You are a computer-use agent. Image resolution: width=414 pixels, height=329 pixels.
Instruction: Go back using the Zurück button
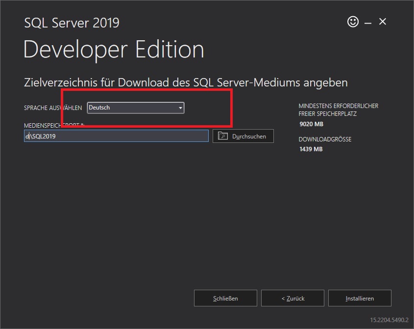(x=292, y=298)
